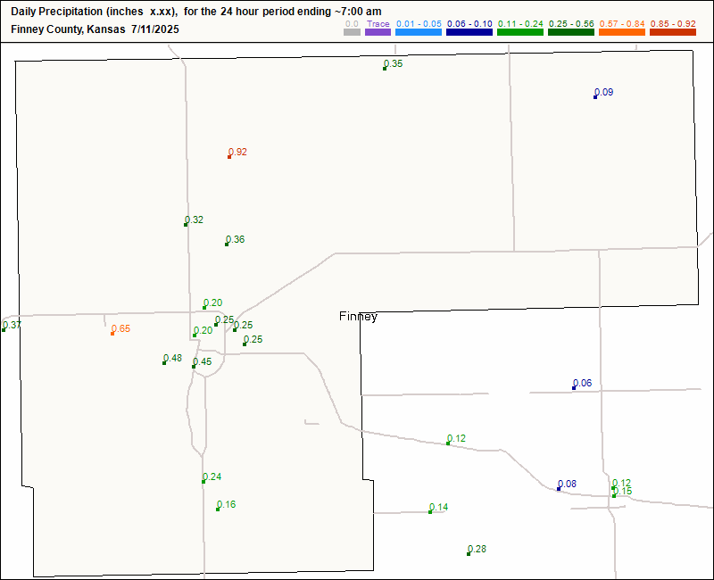
Task: Select the navy 0.06 - 0.10 legend swatch
Action: coord(469,32)
